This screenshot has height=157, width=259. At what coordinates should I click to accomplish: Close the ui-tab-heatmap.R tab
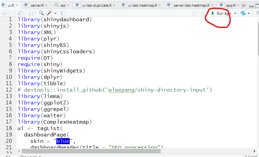tap(160, 5)
